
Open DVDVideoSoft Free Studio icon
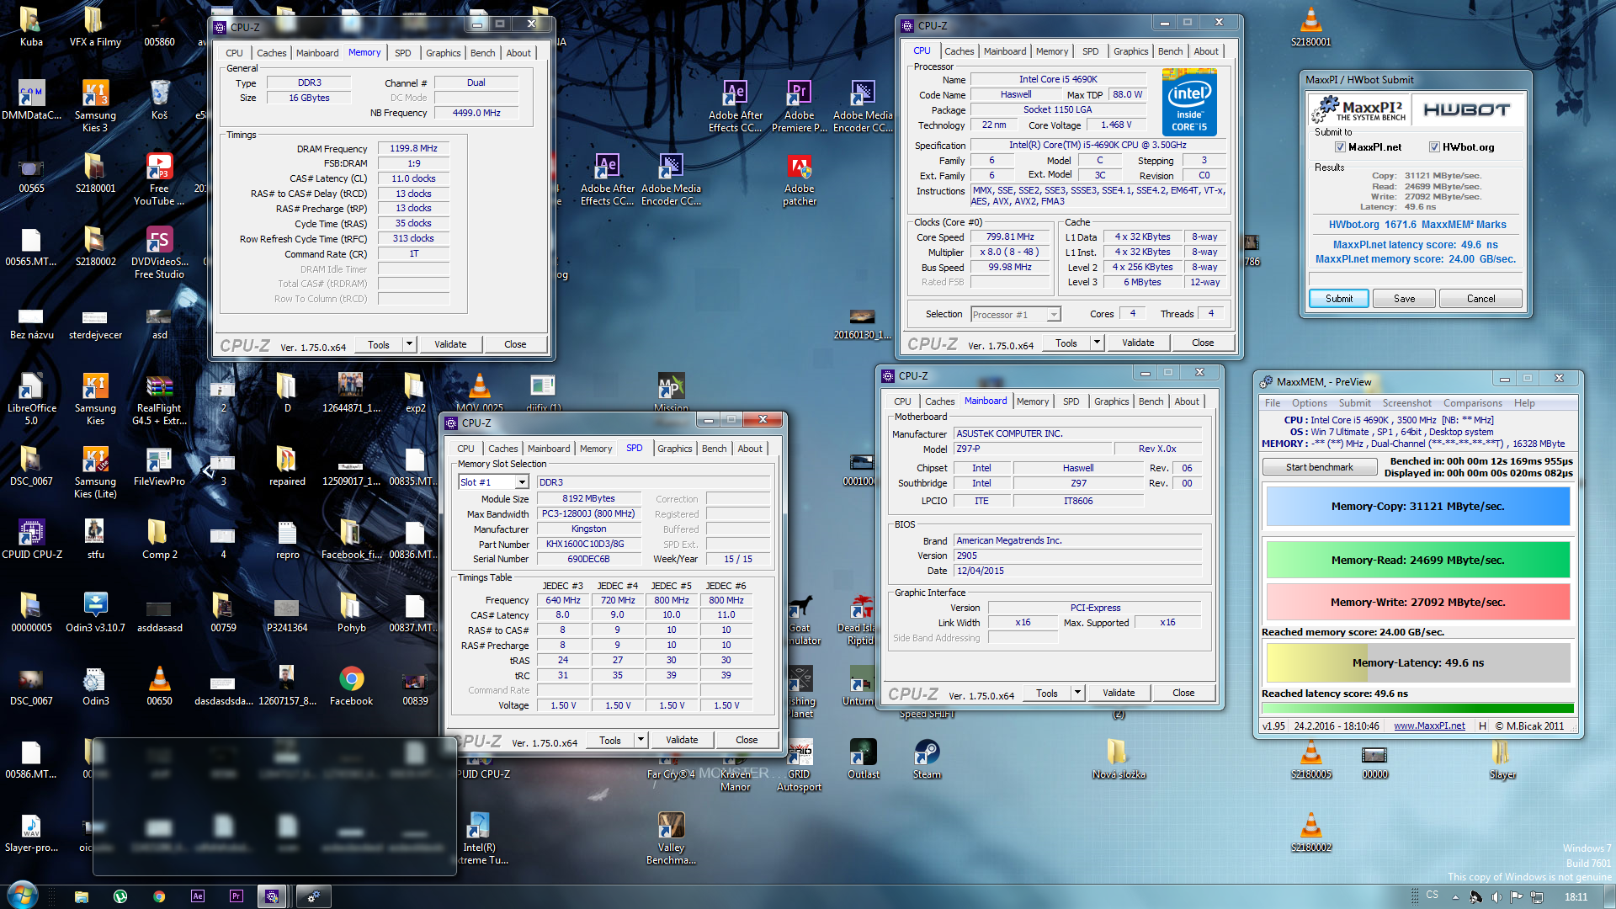tap(159, 252)
